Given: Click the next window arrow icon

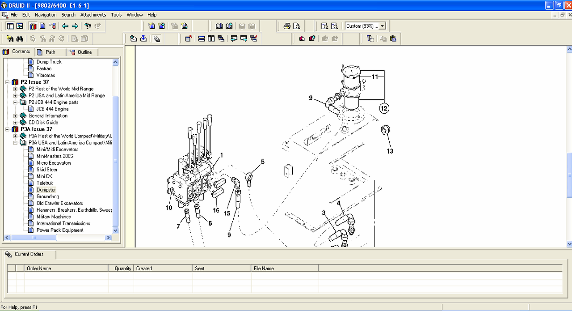Looking at the screenshot, I should point(244,38).
